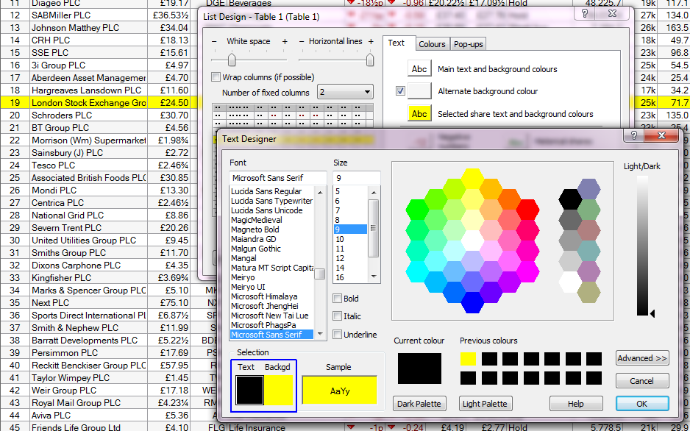Click minus beside White space
The width and height of the screenshot is (690, 431).
coord(214,41)
